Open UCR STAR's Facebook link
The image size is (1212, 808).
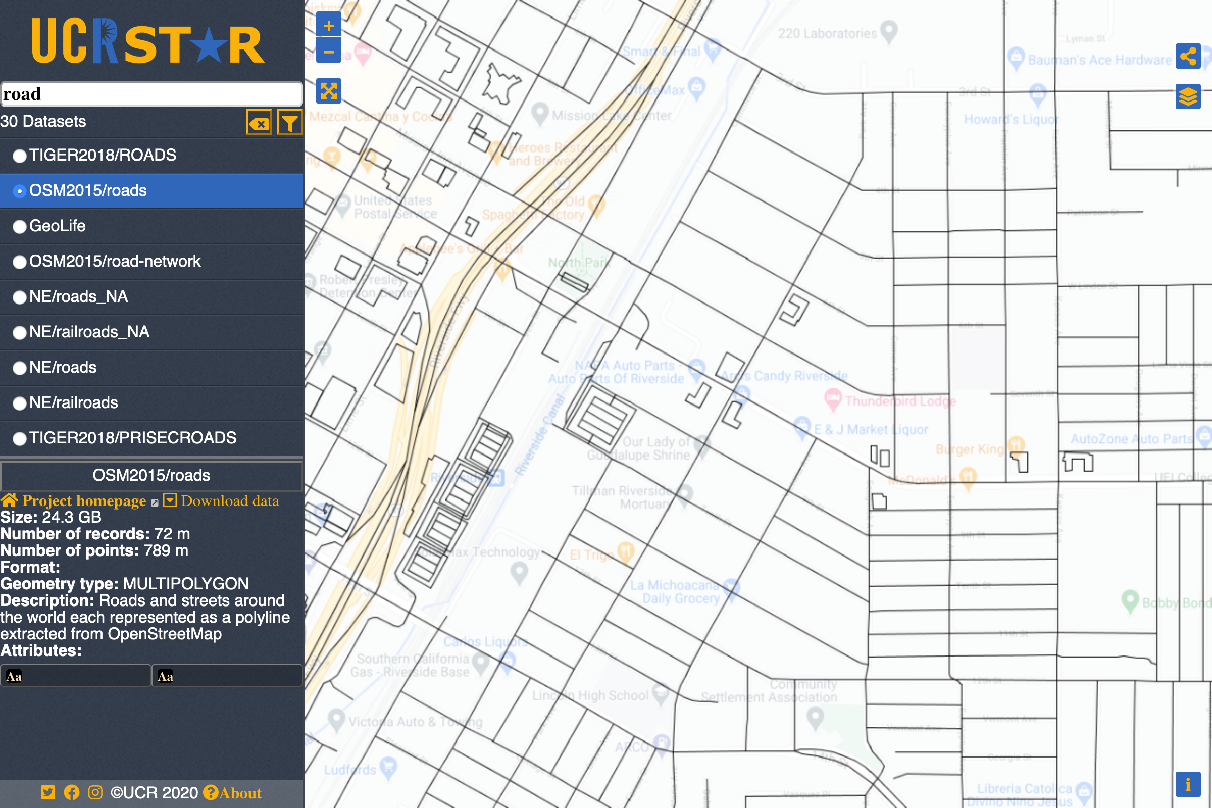tap(72, 792)
